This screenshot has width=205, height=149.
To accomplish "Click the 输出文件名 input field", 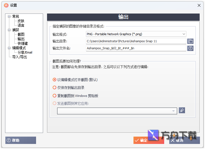I will [x=136, y=48].
